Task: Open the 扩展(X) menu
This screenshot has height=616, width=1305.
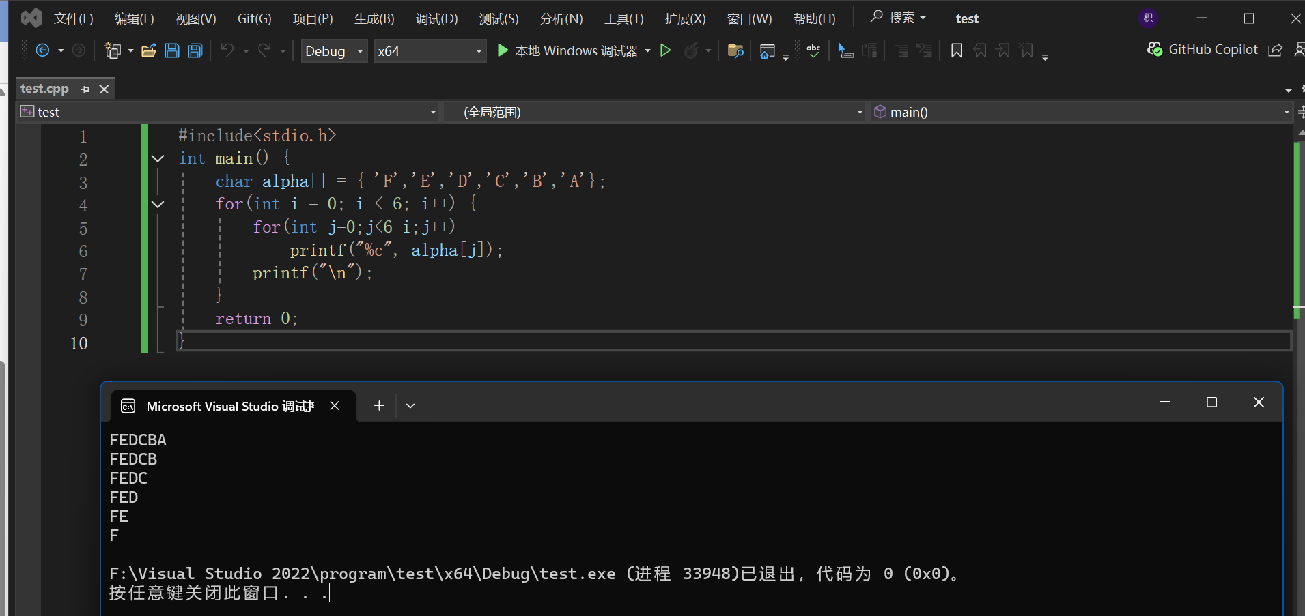Action: point(685,18)
